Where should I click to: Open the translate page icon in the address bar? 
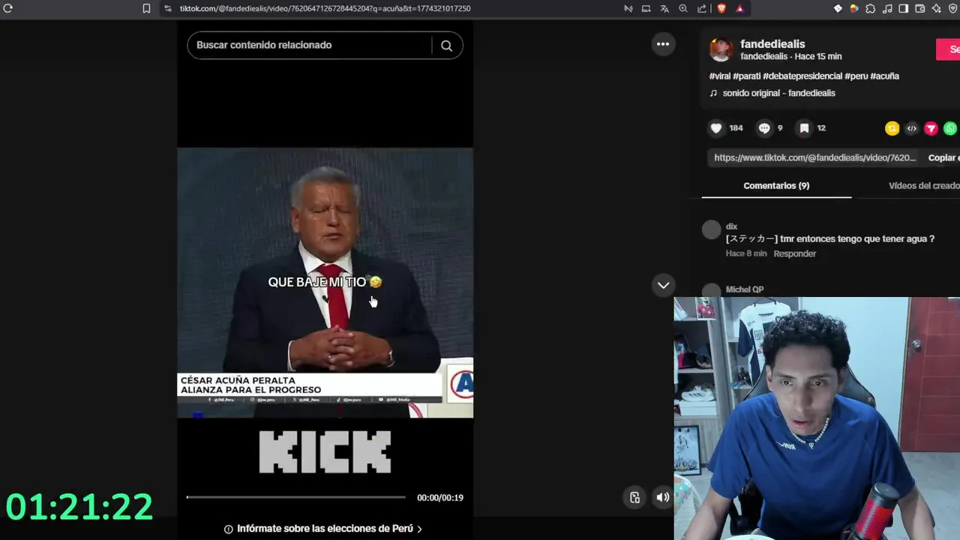(664, 8)
